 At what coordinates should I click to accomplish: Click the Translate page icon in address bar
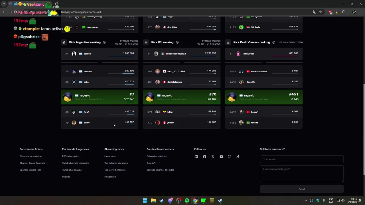[x=314, y=12]
